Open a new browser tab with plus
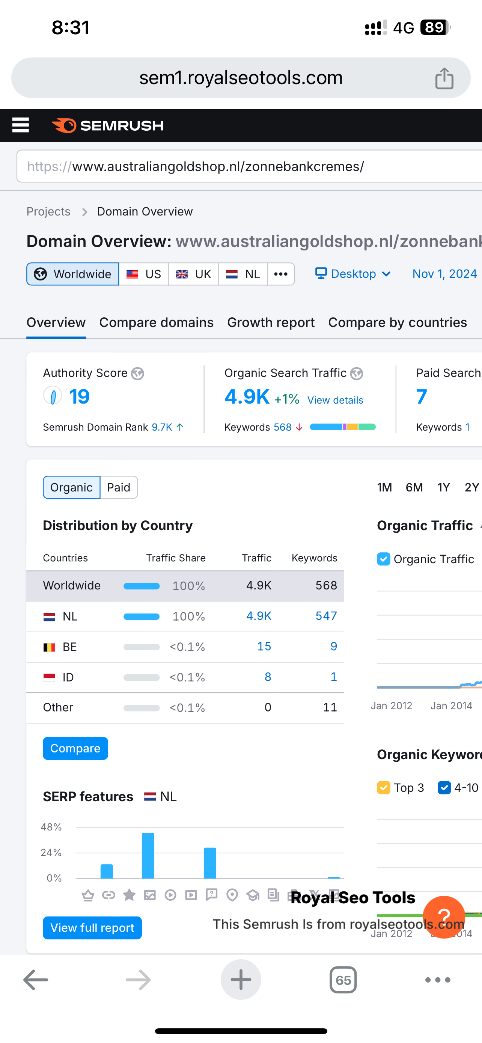The width and height of the screenshot is (482, 1043). 241,980
